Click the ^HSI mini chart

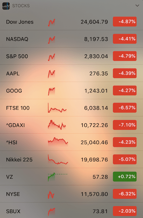pyautogui.click(x=58, y=142)
